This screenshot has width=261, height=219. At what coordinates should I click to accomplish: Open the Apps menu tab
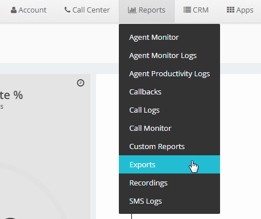click(240, 10)
